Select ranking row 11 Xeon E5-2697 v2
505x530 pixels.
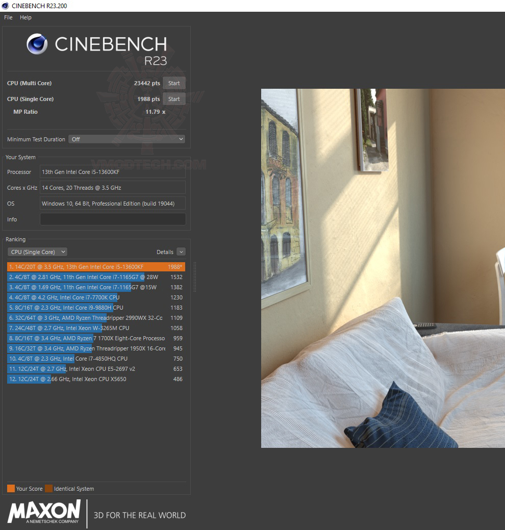pos(96,369)
